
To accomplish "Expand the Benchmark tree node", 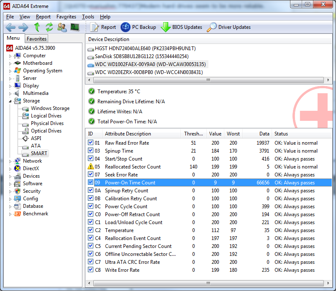I will click(x=10, y=214).
